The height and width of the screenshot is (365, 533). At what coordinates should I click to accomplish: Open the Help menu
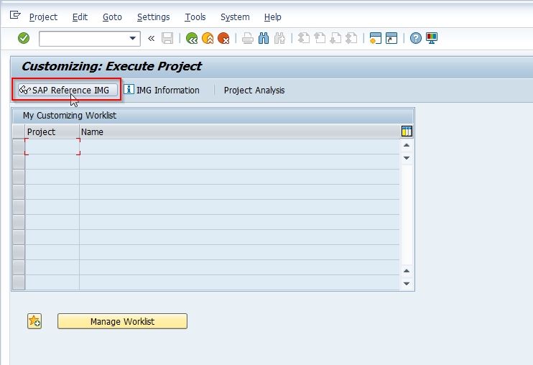tap(273, 17)
